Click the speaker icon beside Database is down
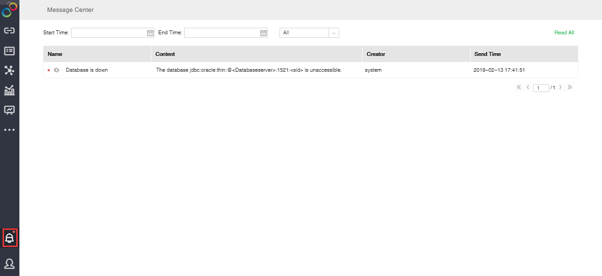 pos(57,70)
